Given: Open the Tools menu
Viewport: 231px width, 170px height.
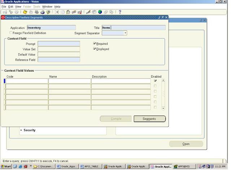Looking at the screenshot, I should click(x=37, y=6).
